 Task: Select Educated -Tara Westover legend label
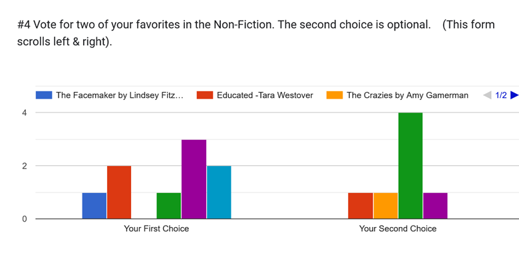[265, 95]
